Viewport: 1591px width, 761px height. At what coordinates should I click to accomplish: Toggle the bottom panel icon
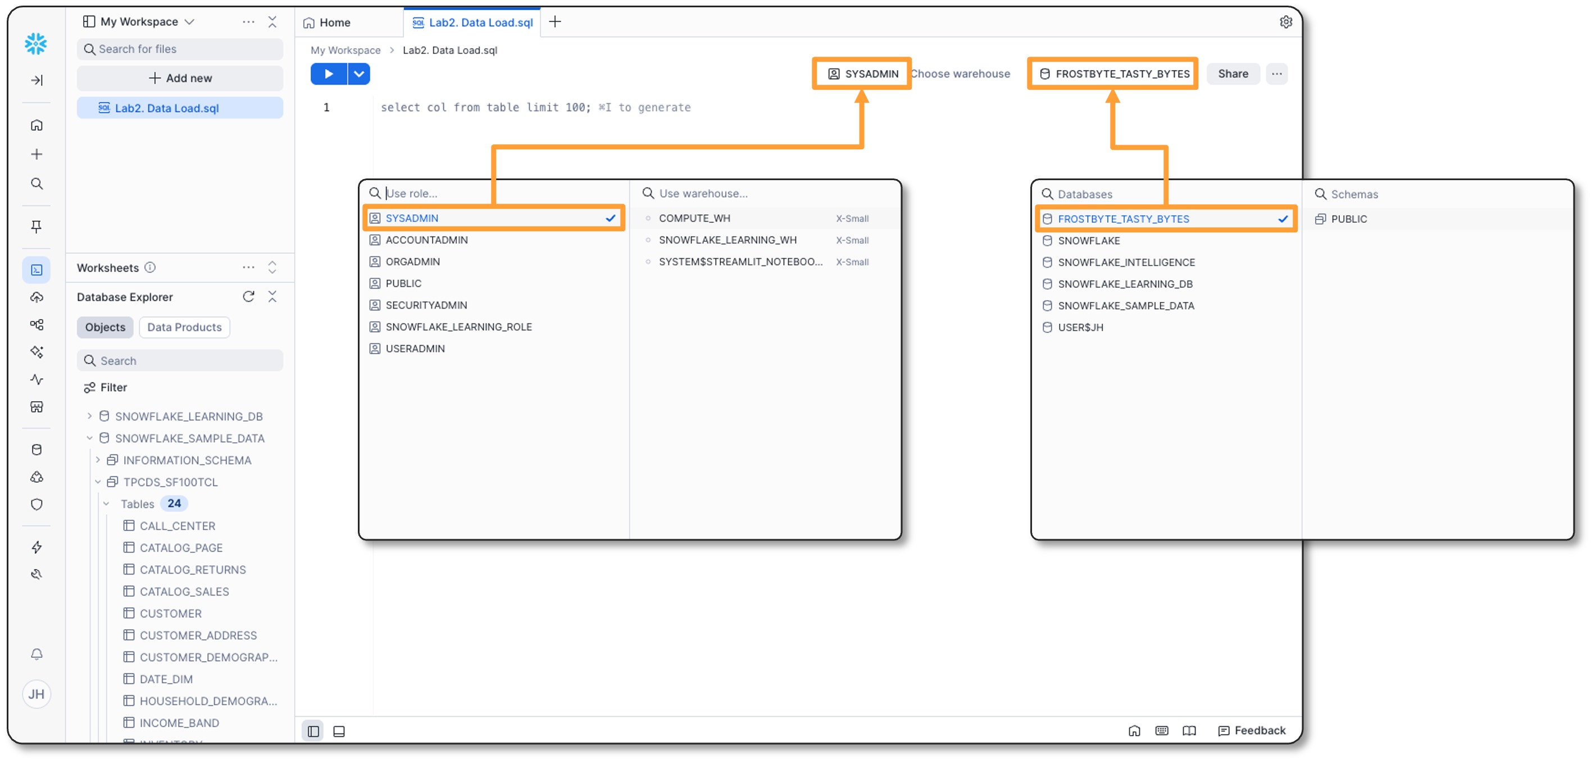coord(339,731)
